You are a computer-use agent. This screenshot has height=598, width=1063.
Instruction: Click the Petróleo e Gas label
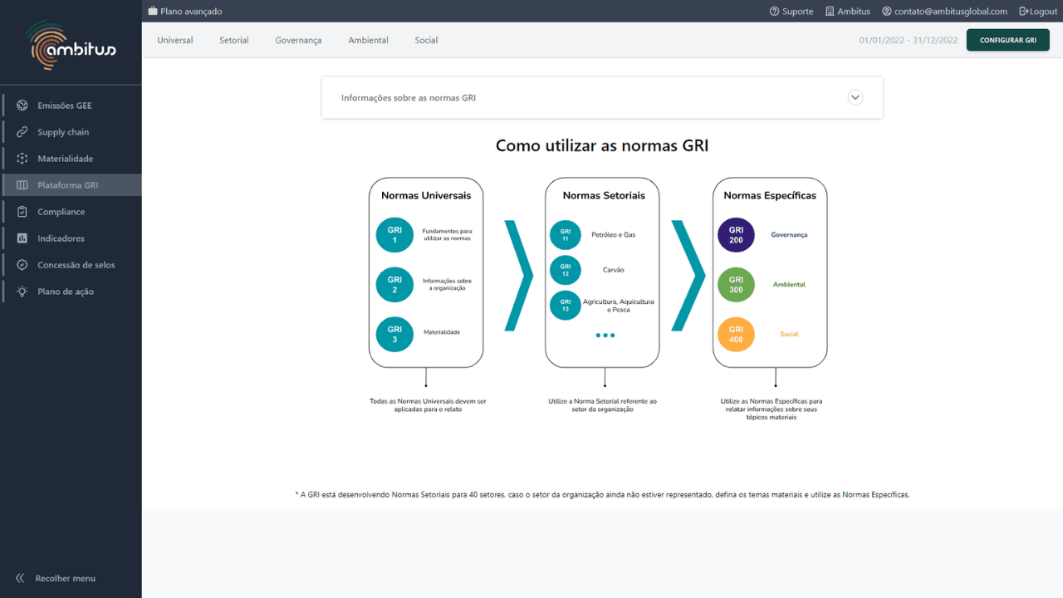coord(614,235)
